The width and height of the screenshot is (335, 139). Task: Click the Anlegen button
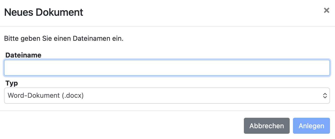[311, 126]
